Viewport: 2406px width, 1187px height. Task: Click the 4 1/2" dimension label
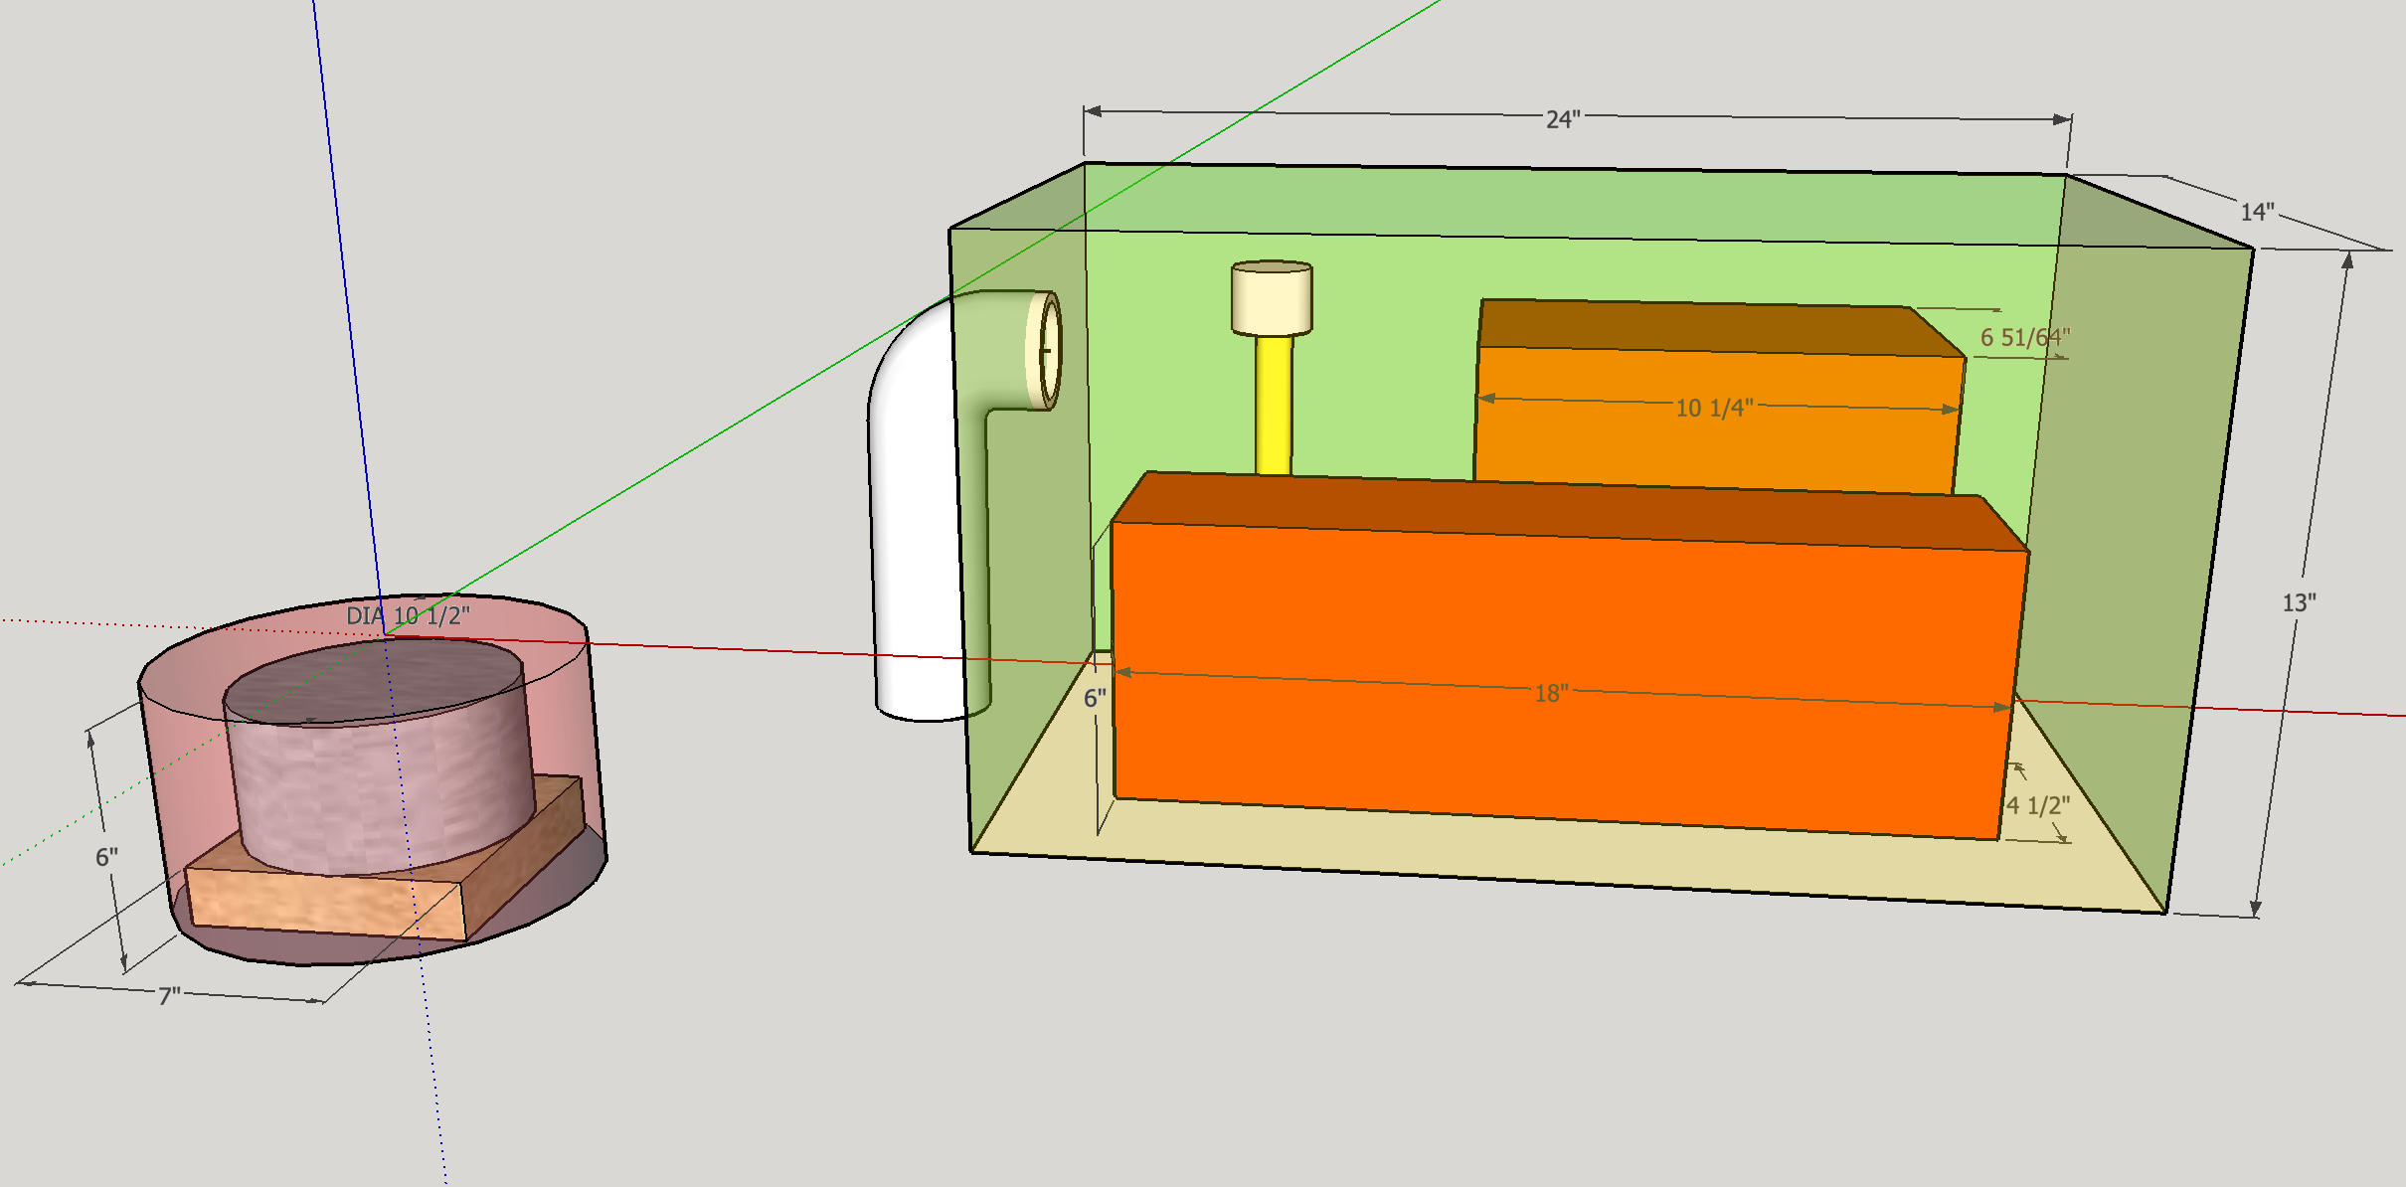tap(2037, 805)
